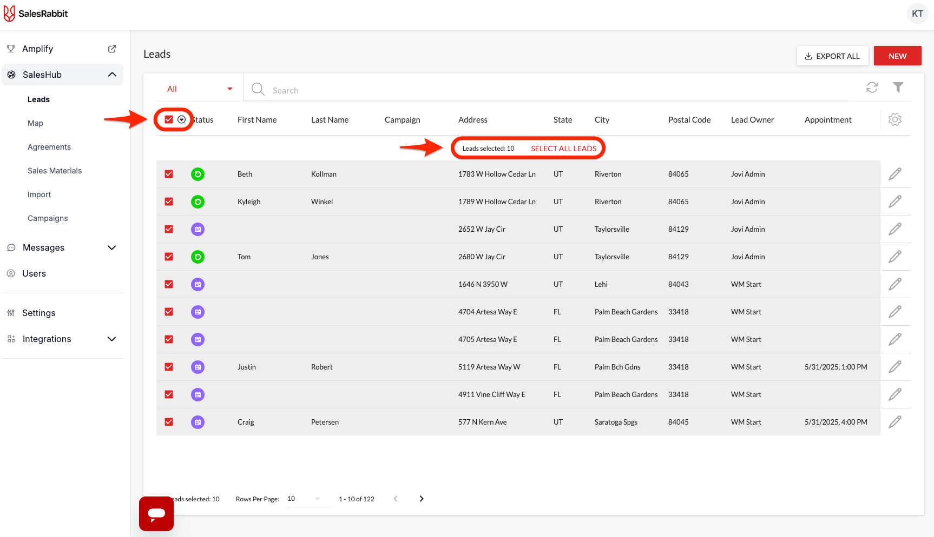Uncheck 2652 W Jay Cir row checkbox
Image resolution: width=934 pixels, height=537 pixels.
(x=169, y=229)
